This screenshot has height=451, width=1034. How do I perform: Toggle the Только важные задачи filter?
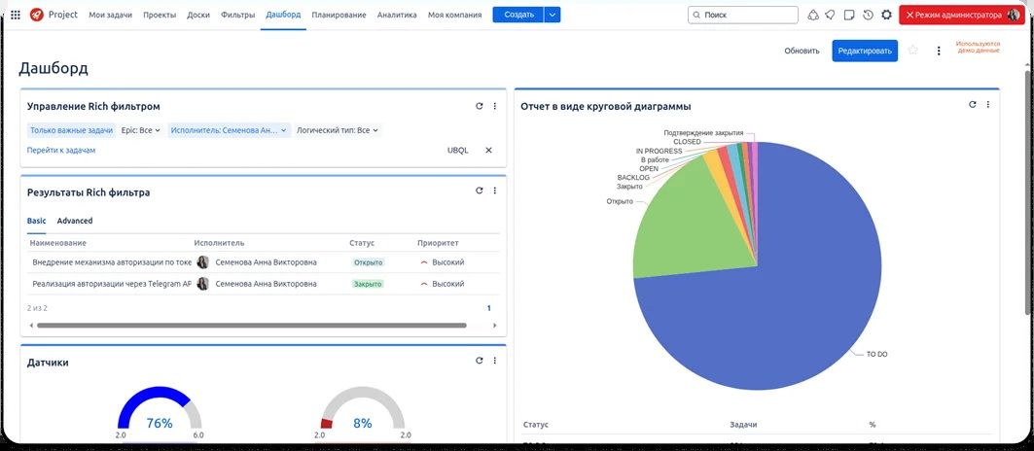pos(71,130)
